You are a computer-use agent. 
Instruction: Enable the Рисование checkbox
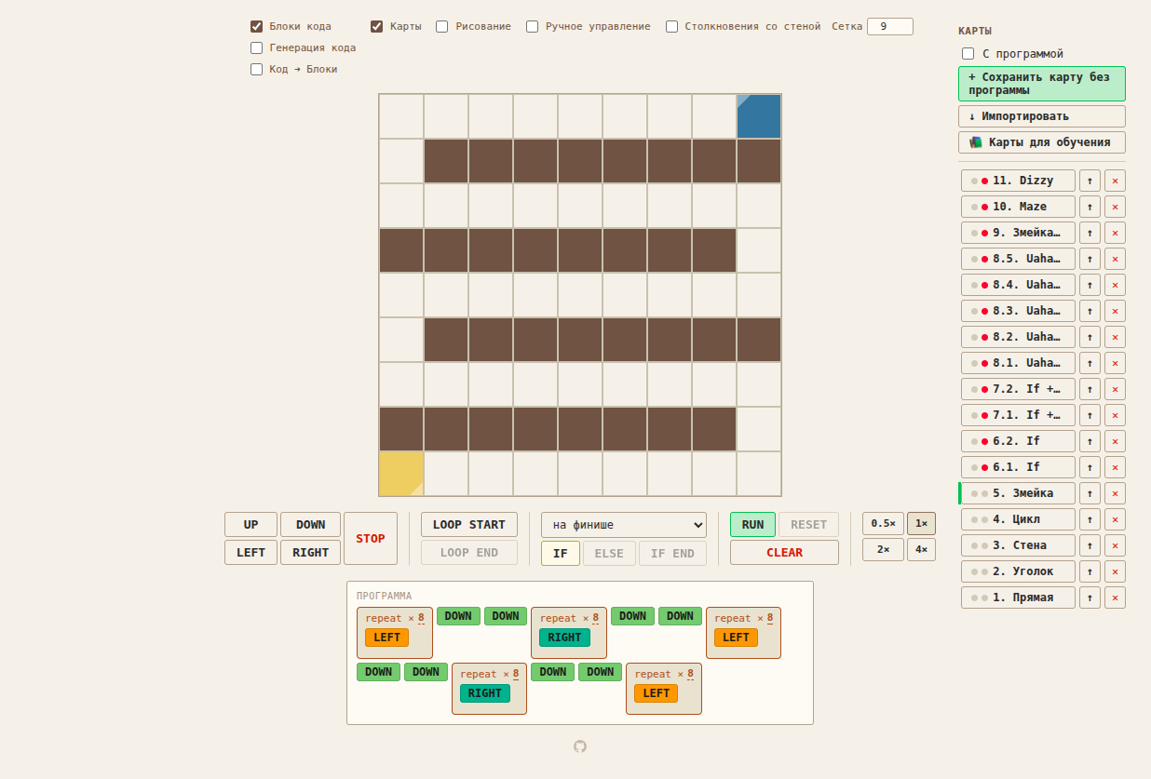[442, 26]
